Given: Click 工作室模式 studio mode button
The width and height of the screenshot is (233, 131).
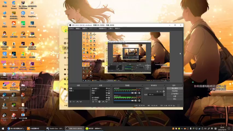Looking at the screenshot, I should [174, 94].
